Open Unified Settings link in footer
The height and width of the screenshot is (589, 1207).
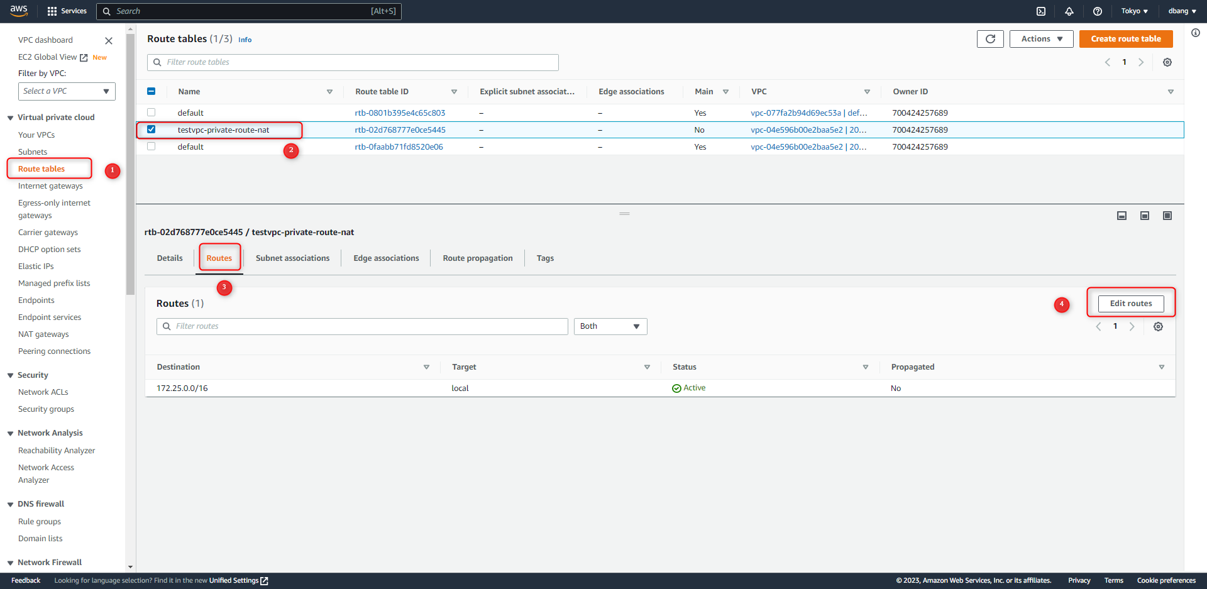click(x=238, y=581)
